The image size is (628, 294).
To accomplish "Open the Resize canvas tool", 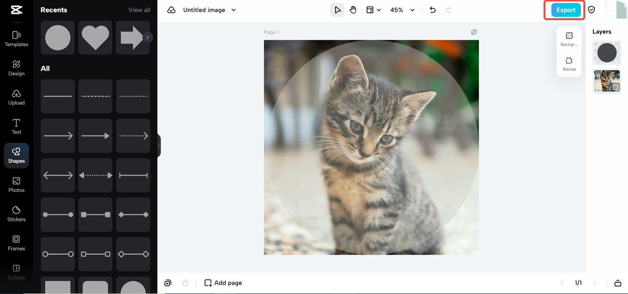I will coord(569,64).
